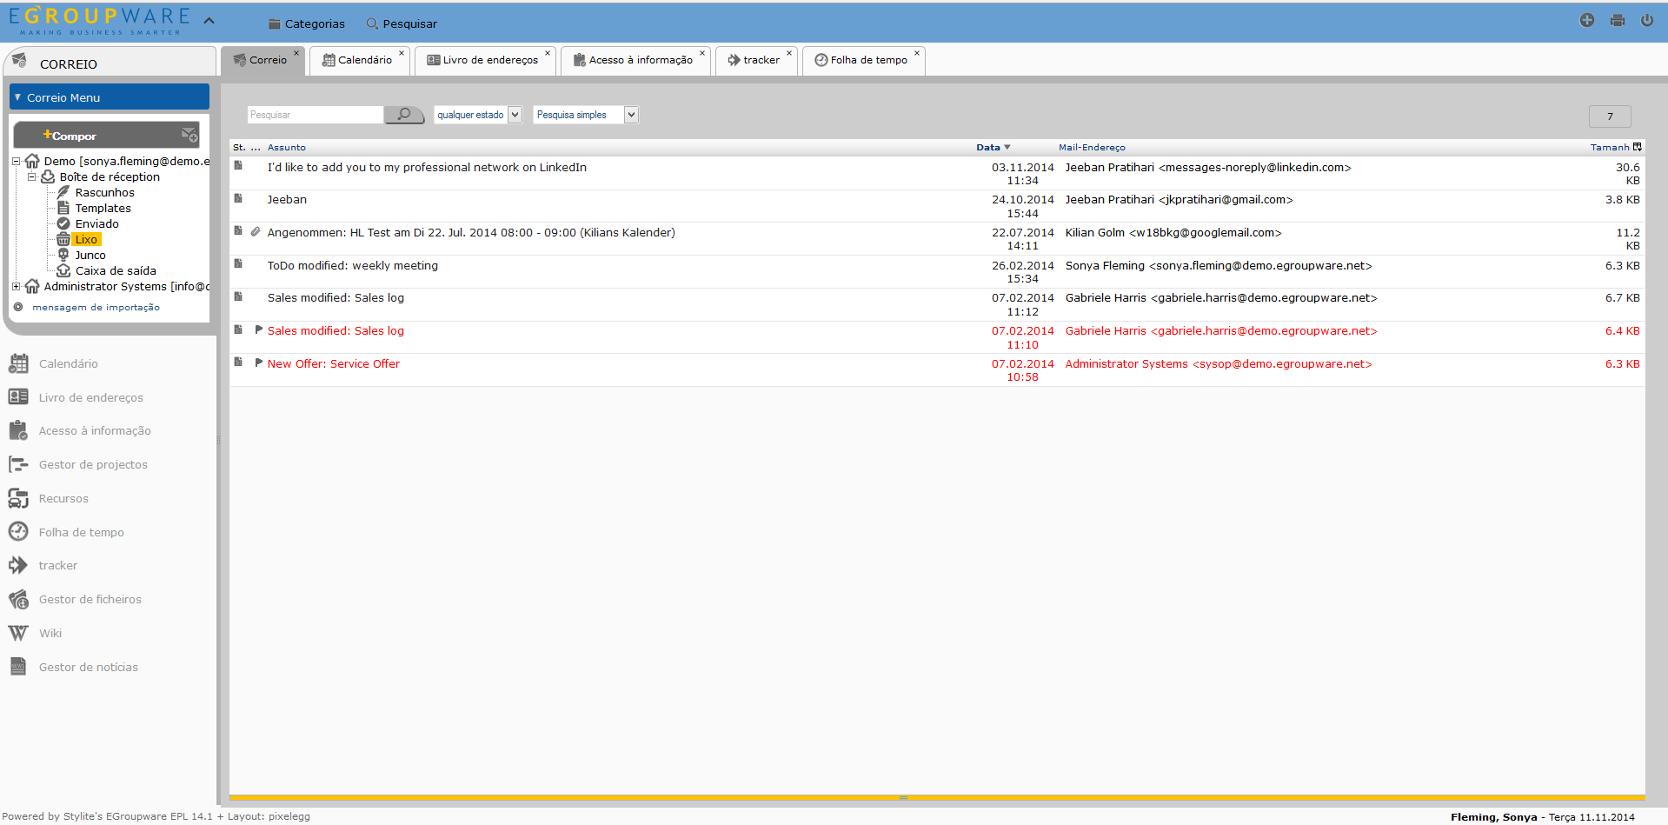The image size is (1668, 825).
Task: Click Pesquisar in top bar
Action: click(x=402, y=23)
